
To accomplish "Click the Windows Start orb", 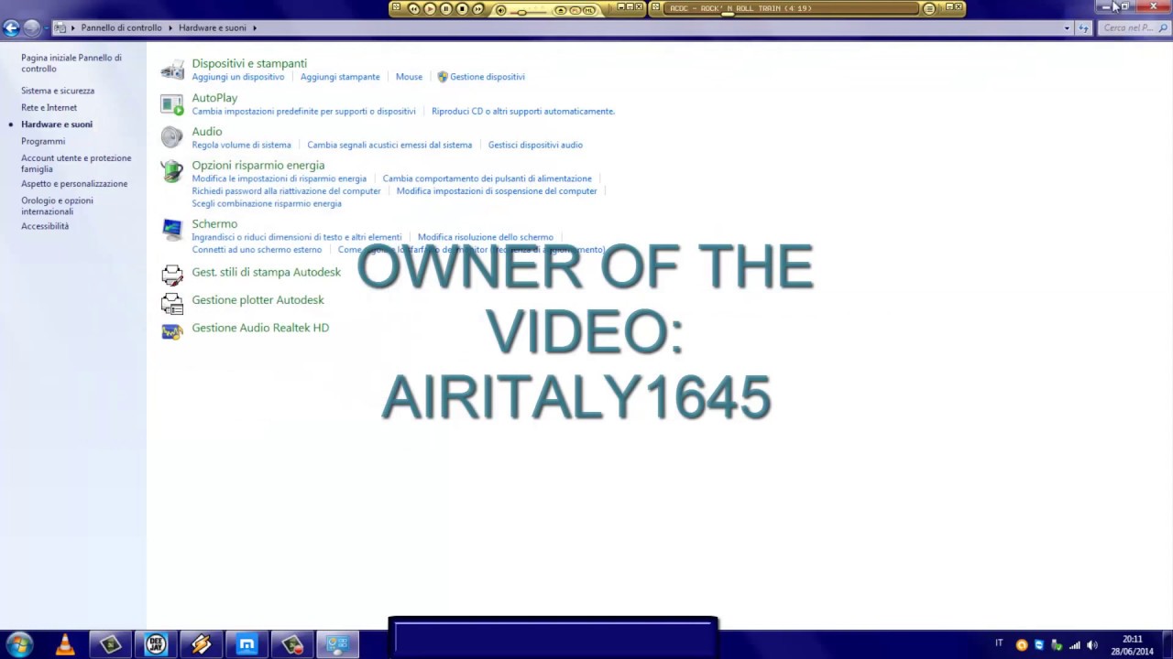I will [19, 644].
